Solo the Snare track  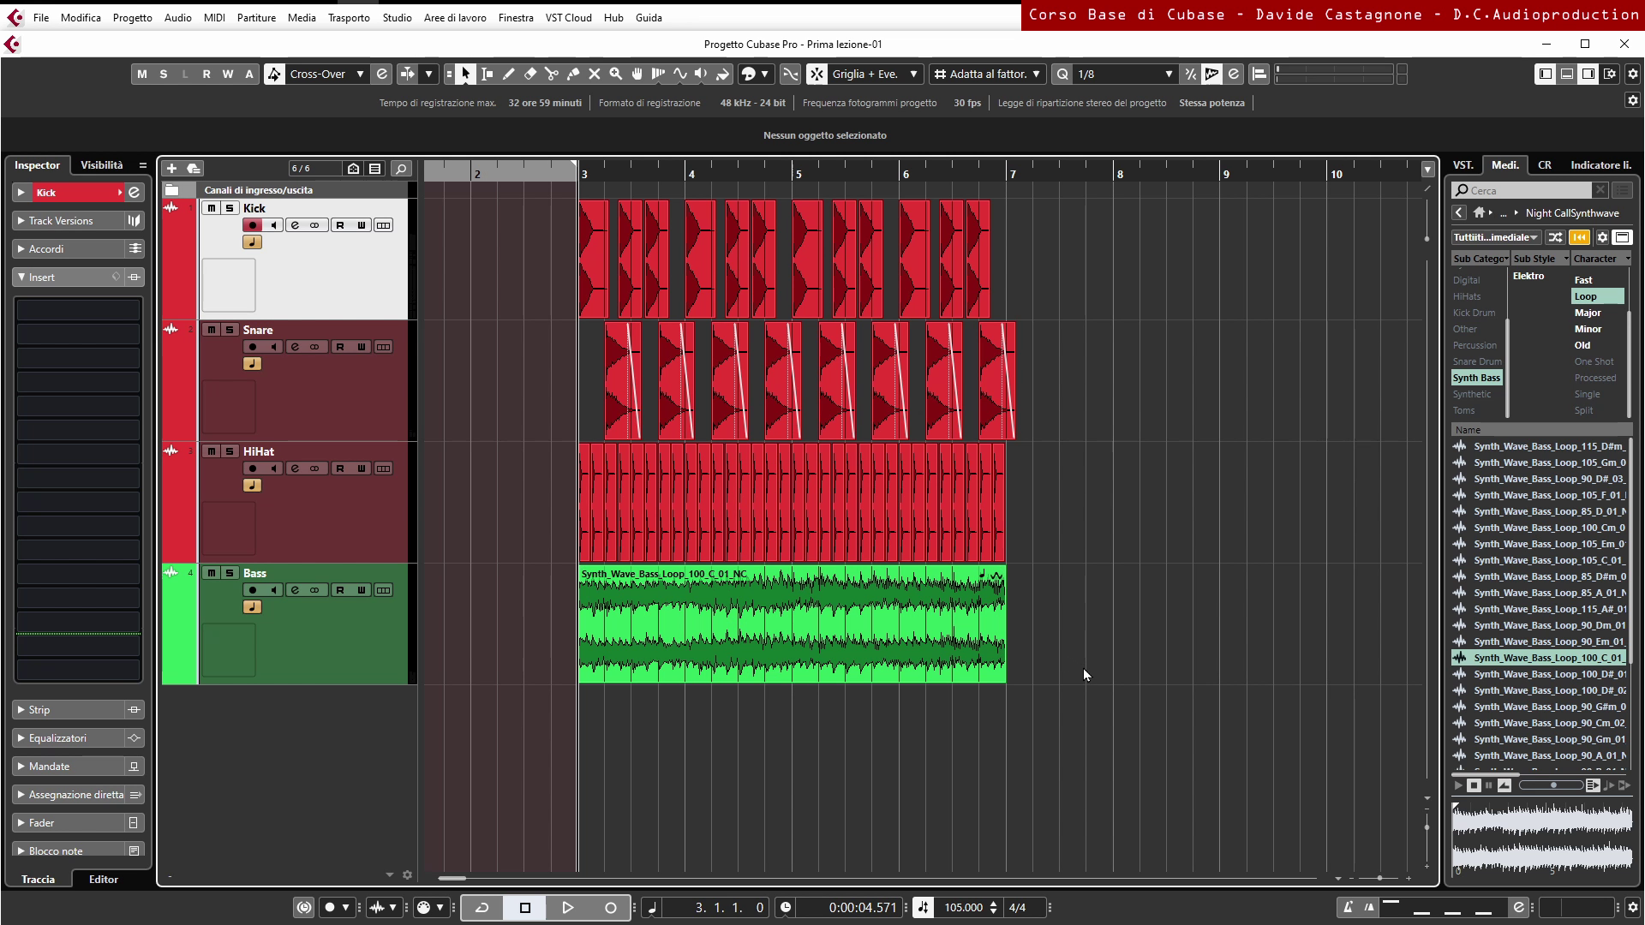coord(230,330)
